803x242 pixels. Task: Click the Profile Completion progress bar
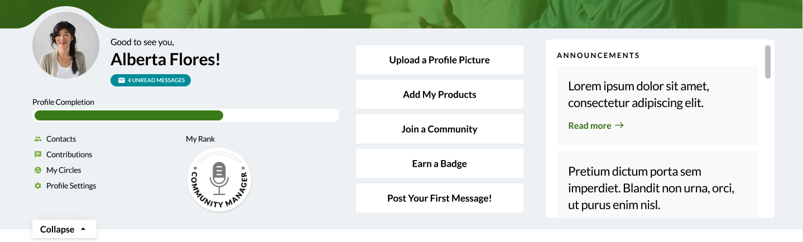(186, 115)
